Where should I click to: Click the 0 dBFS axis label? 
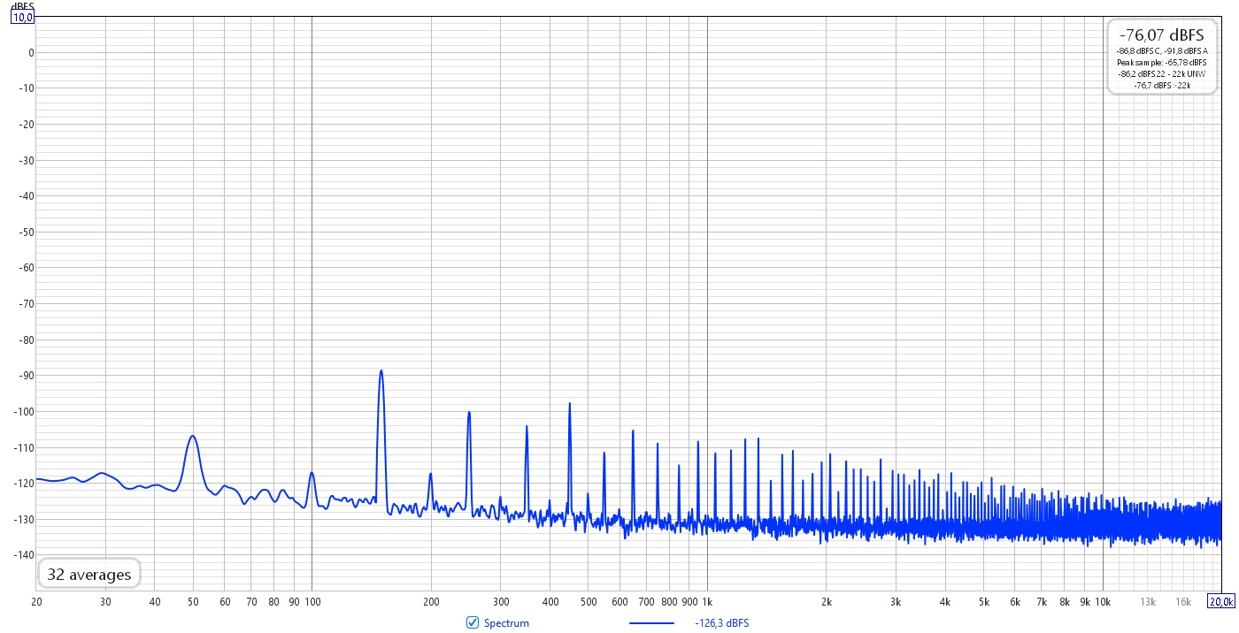click(30, 52)
